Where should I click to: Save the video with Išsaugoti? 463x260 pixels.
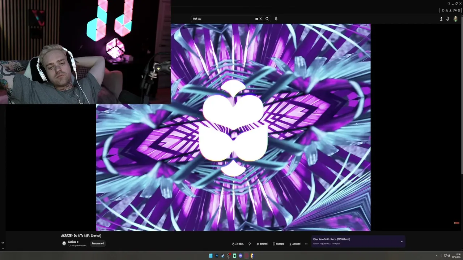[x=278, y=244]
